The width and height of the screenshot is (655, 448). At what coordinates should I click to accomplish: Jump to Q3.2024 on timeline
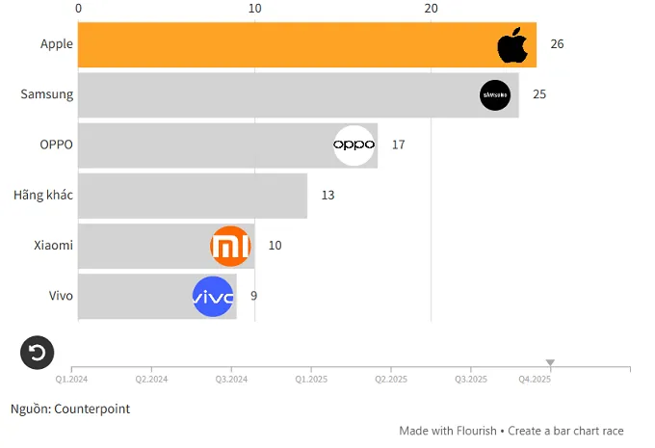pyautogui.click(x=231, y=380)
